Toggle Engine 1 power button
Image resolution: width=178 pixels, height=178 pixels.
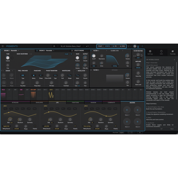(2, 50)
